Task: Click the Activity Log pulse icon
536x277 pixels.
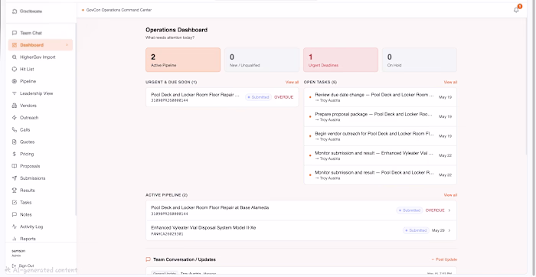Action: (x=15, y=226)
